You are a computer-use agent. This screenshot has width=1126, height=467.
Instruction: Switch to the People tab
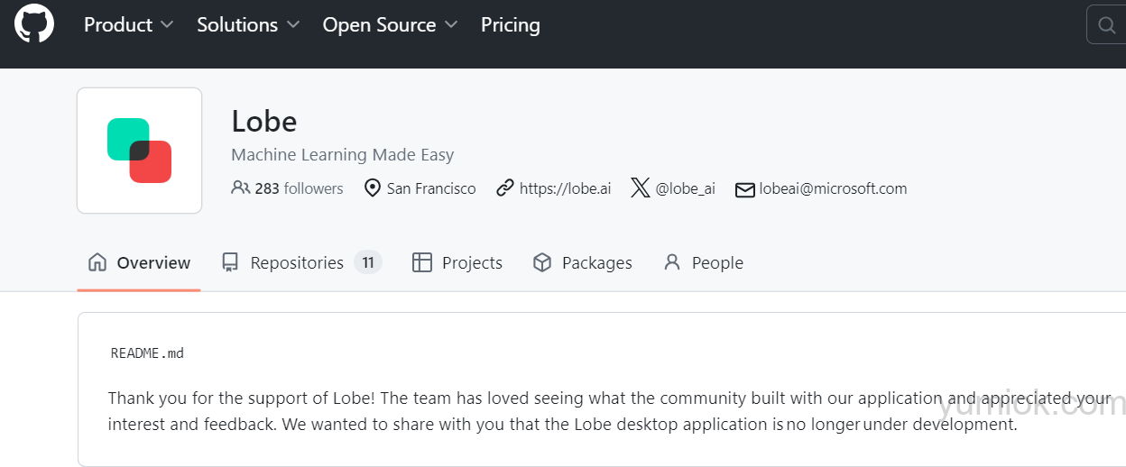pyautogui.click(x=703, y=262)
